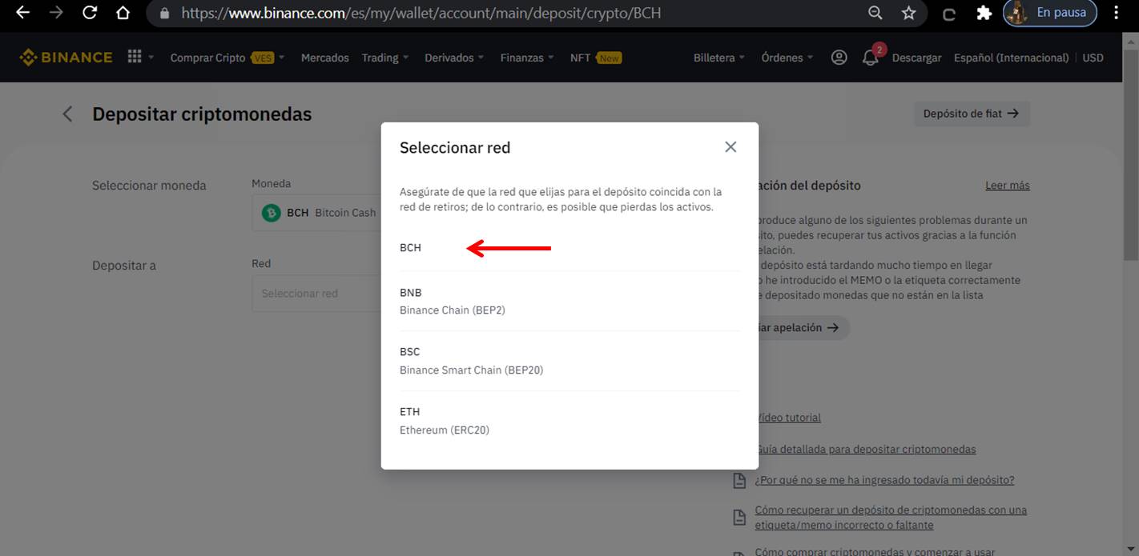Open the Vídeo tutorial link
1139x556 pixels.
tap(788, 418)
